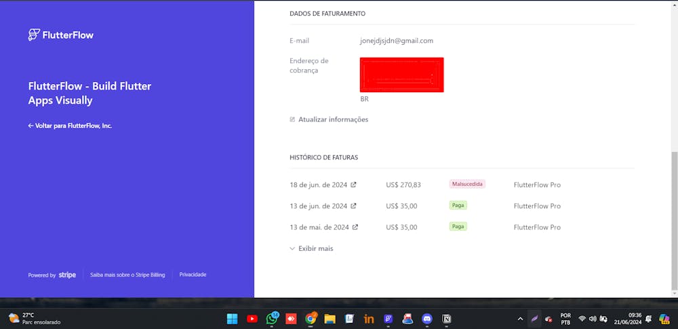Open the notifications bell icon
678x329 pixels.
coord(649,319)
